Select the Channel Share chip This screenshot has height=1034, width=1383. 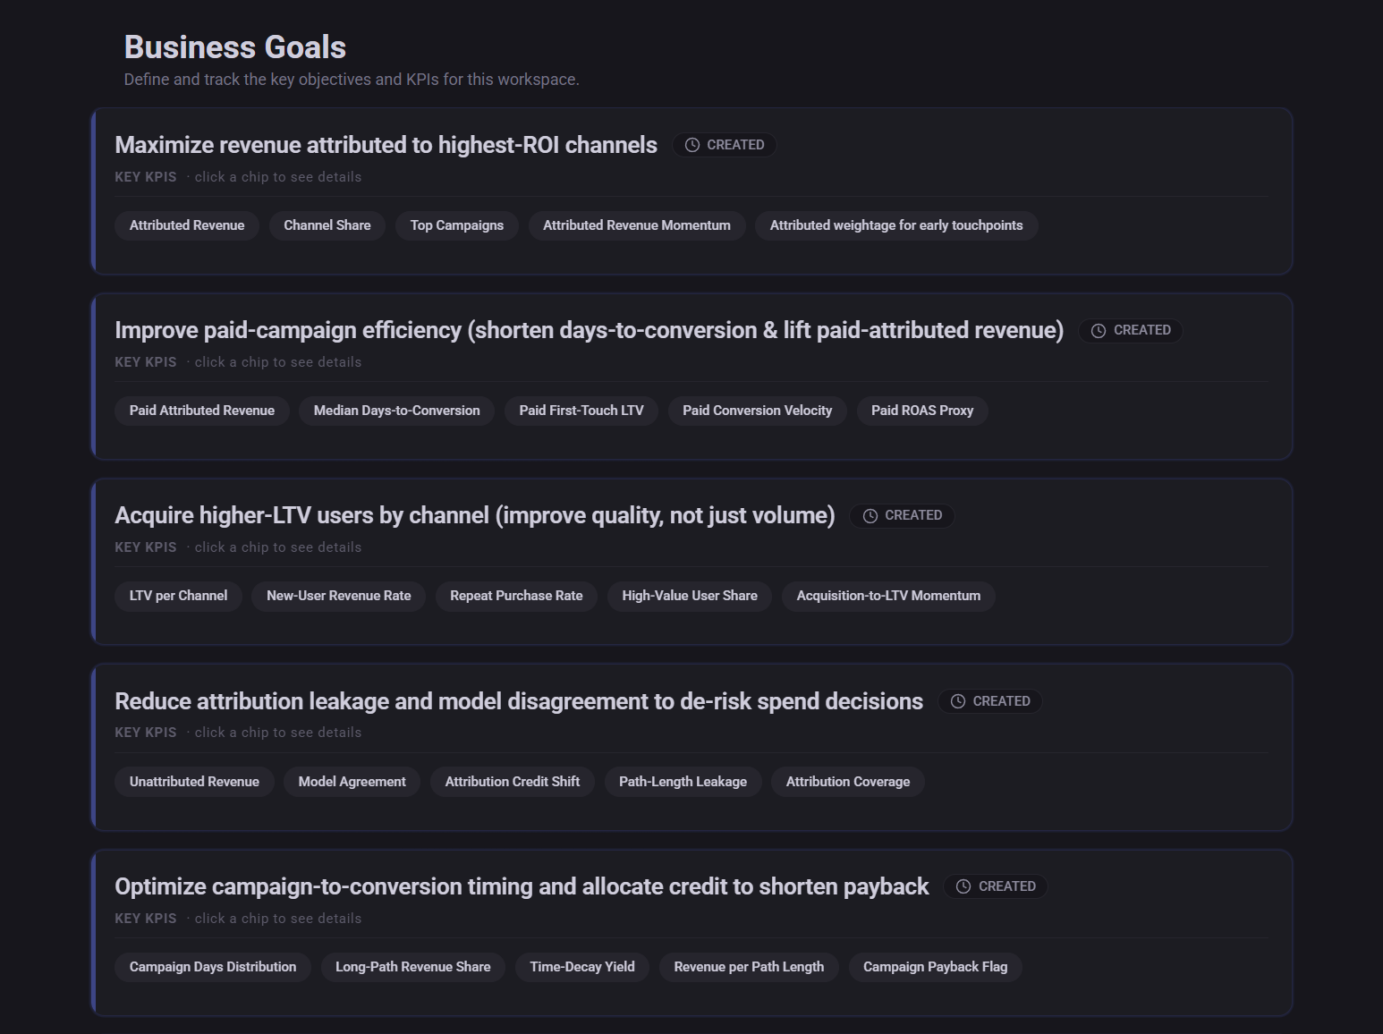click(x=327, y=225)
